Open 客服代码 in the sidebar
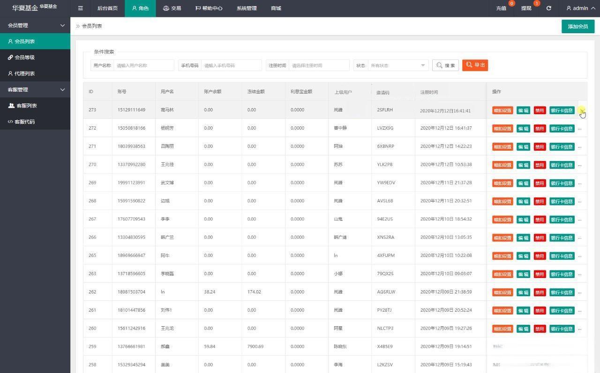The height and width of the screenshot is (373, 600). tap(35, 122)
